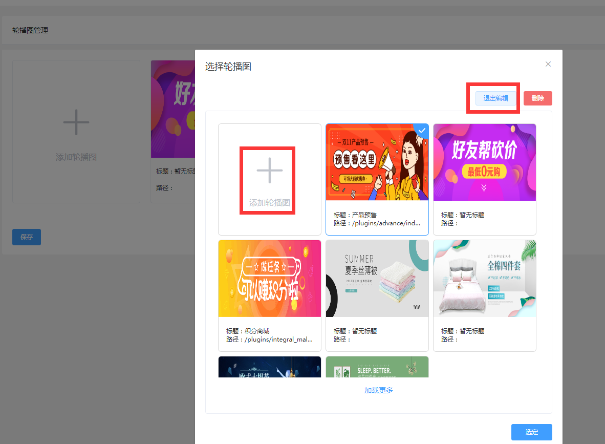Click the 标题：产品预售 text

pos(355,215)
